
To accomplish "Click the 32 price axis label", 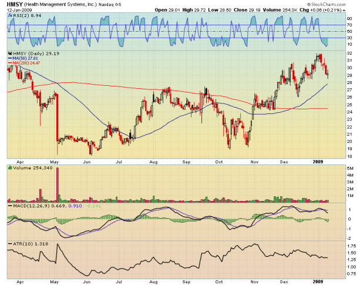I will (349, 53).
